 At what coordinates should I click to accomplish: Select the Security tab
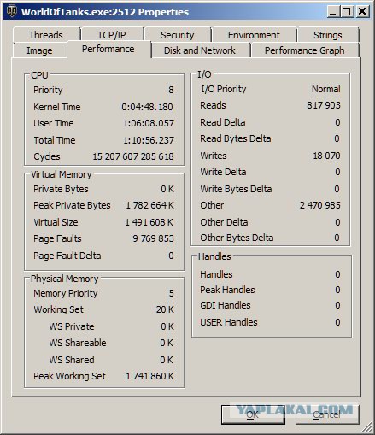tap(178, 35)
